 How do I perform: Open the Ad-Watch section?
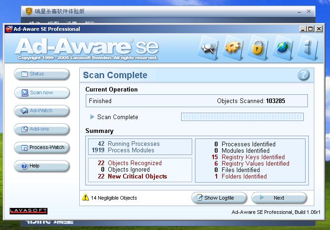click(x=41, y=111)
